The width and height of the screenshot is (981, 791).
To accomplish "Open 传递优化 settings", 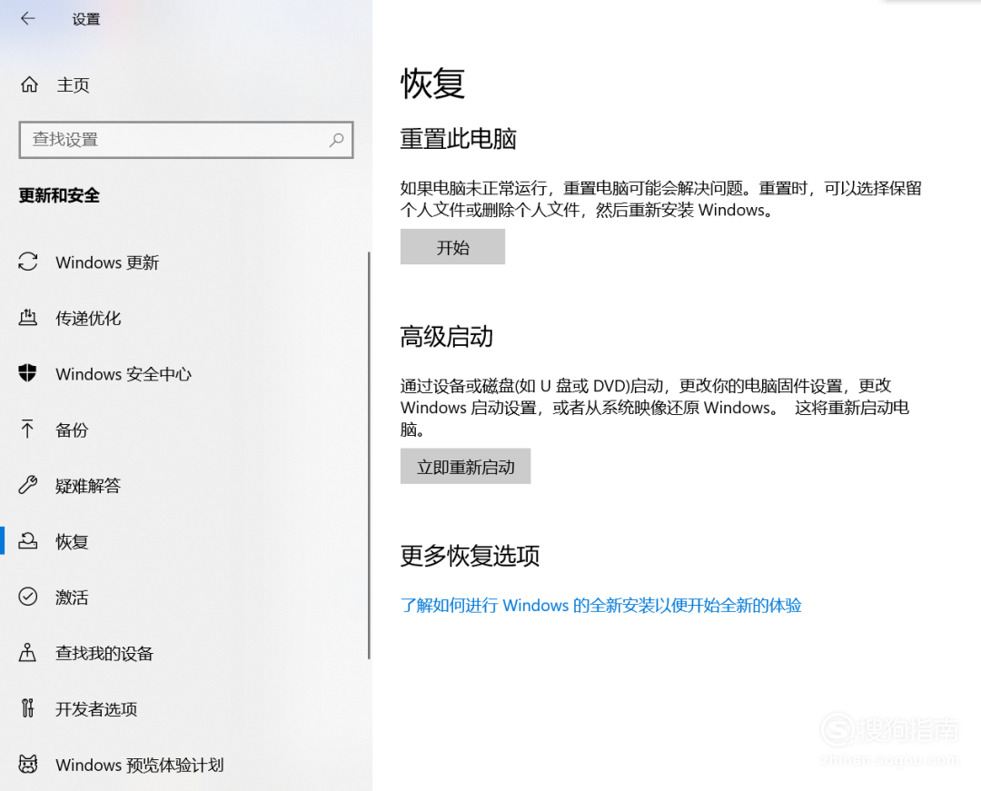I will coord(88,318).
